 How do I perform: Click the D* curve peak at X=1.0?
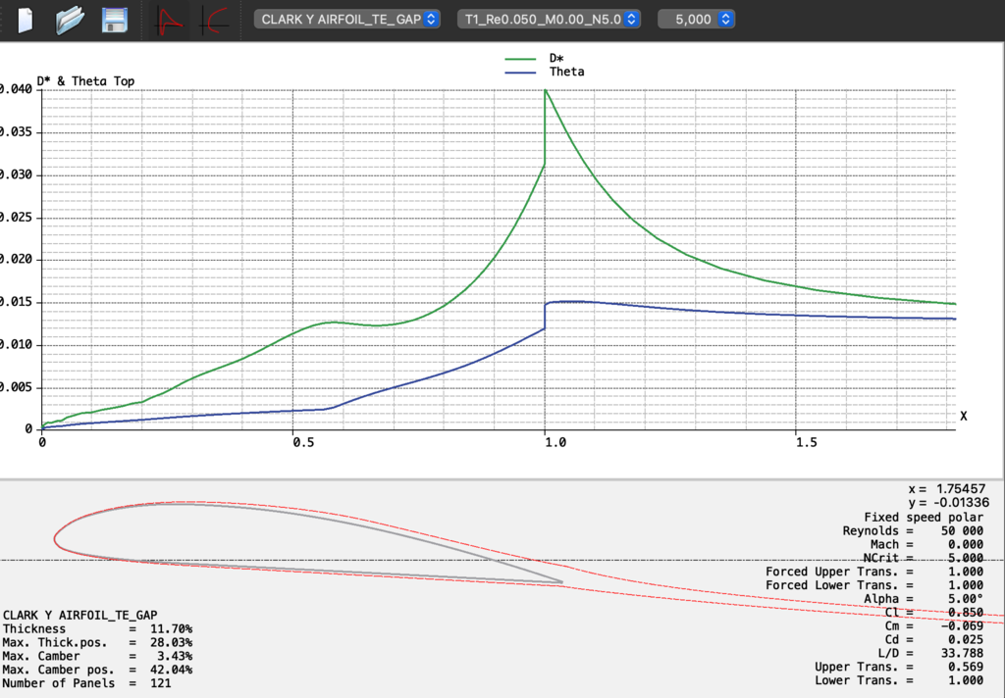(x=545, y=90)
